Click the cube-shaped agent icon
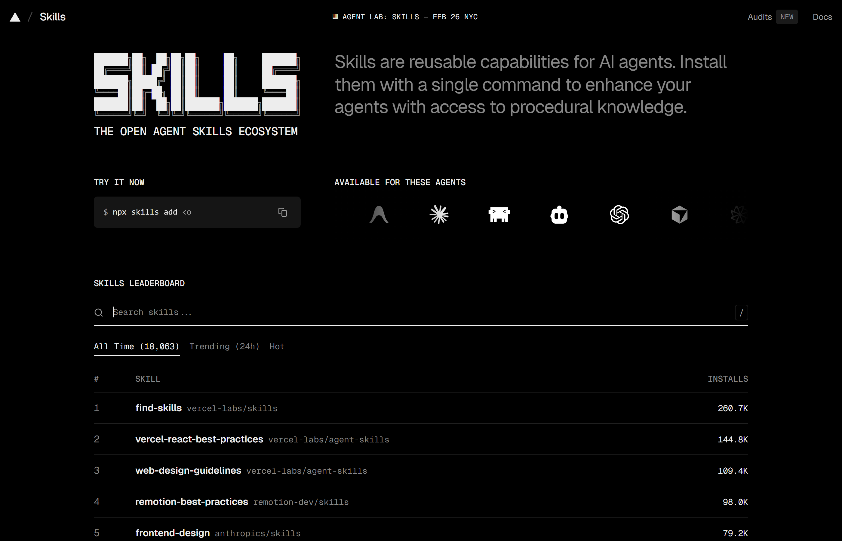Image resolution: width=842 pixels, height=541 pixels. (x=679, y=215)
